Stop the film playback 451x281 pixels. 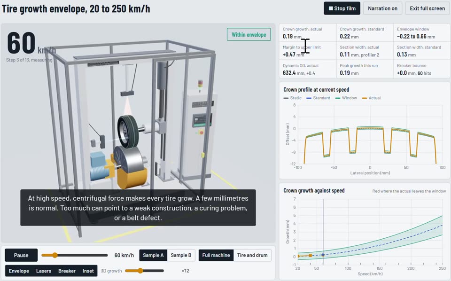point(342,8)
